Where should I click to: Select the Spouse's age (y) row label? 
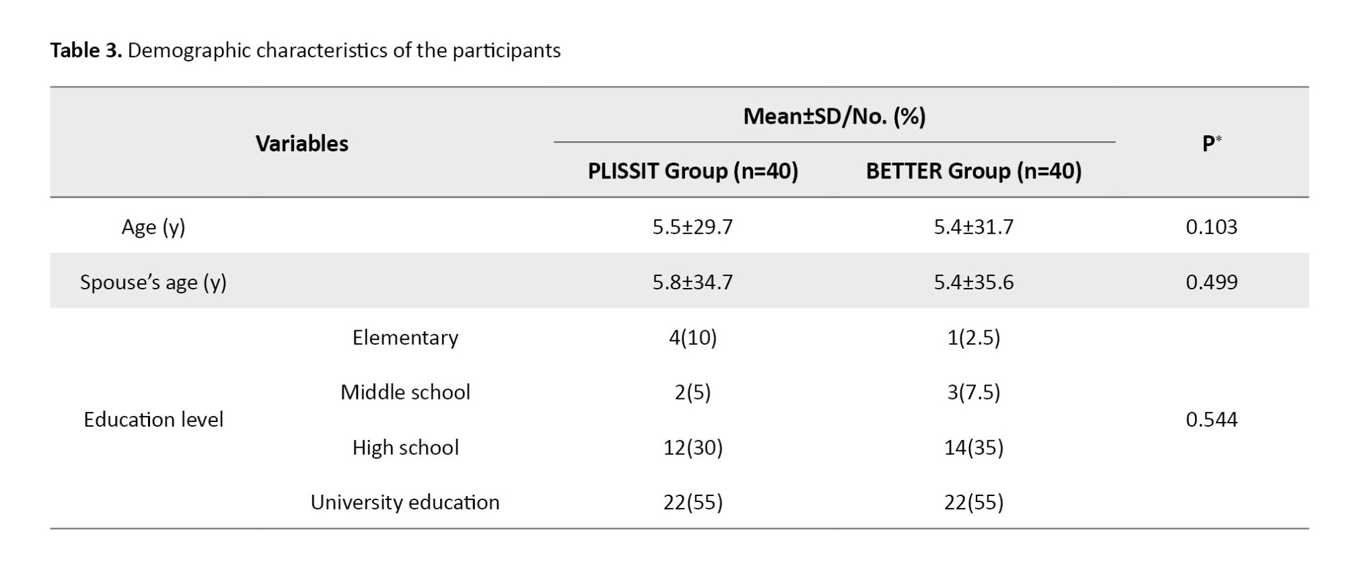[x=153, y=282]
